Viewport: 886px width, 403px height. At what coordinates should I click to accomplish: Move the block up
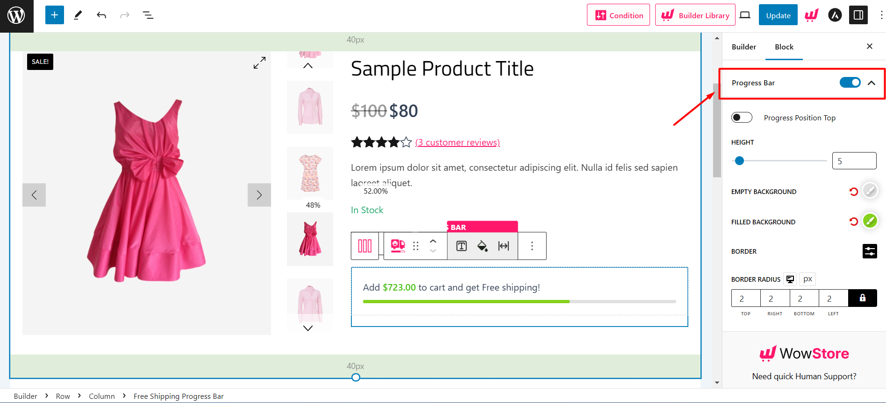coord(433,241)
